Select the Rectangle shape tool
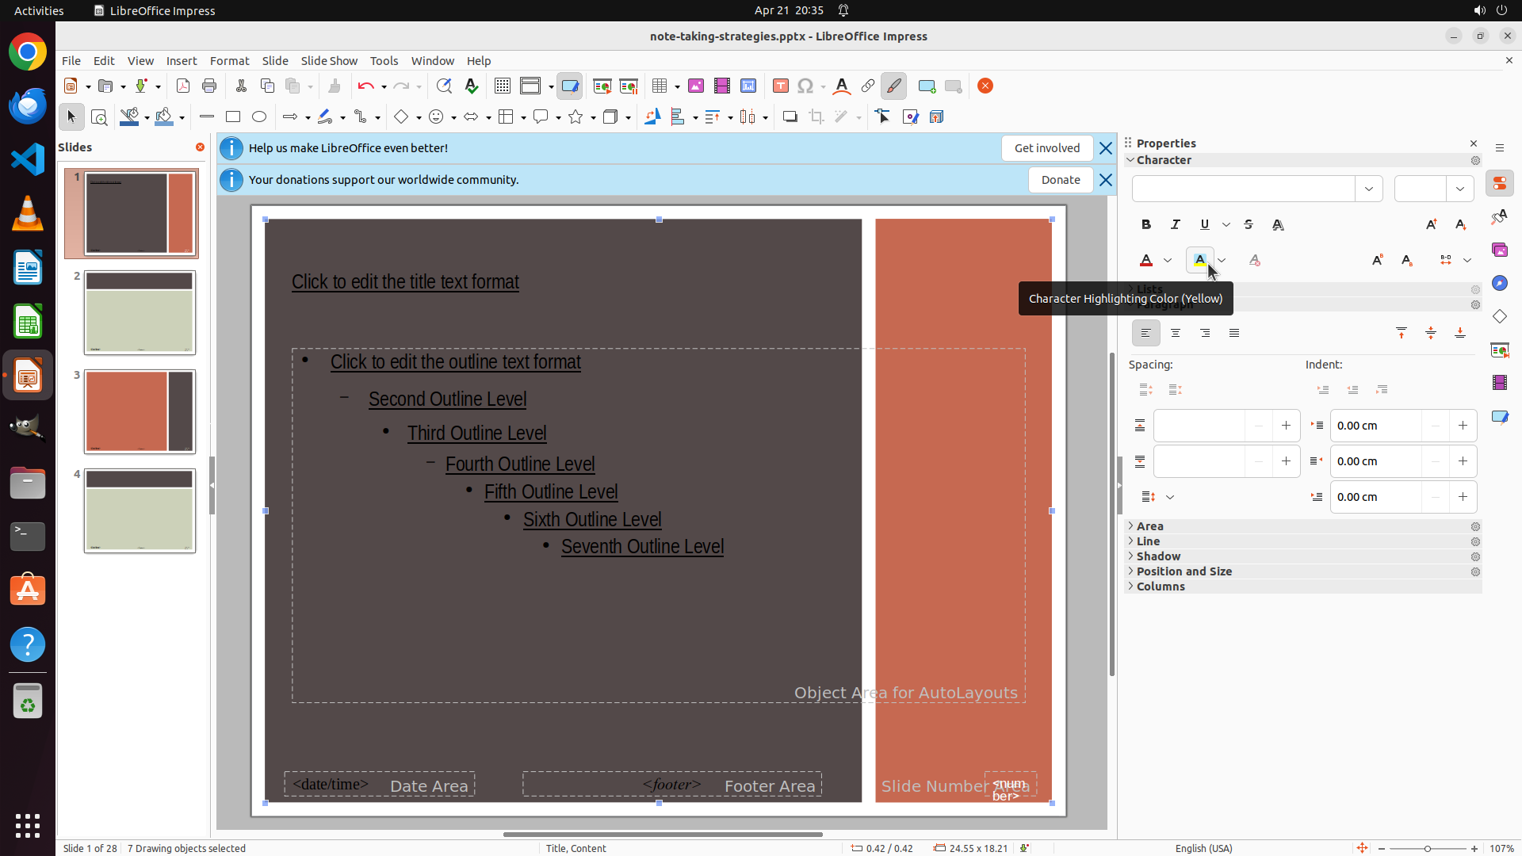This screenshot has width=1522, height=856. 233,117
